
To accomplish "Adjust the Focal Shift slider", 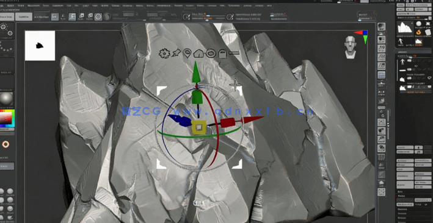I will [x=208, y=14].
